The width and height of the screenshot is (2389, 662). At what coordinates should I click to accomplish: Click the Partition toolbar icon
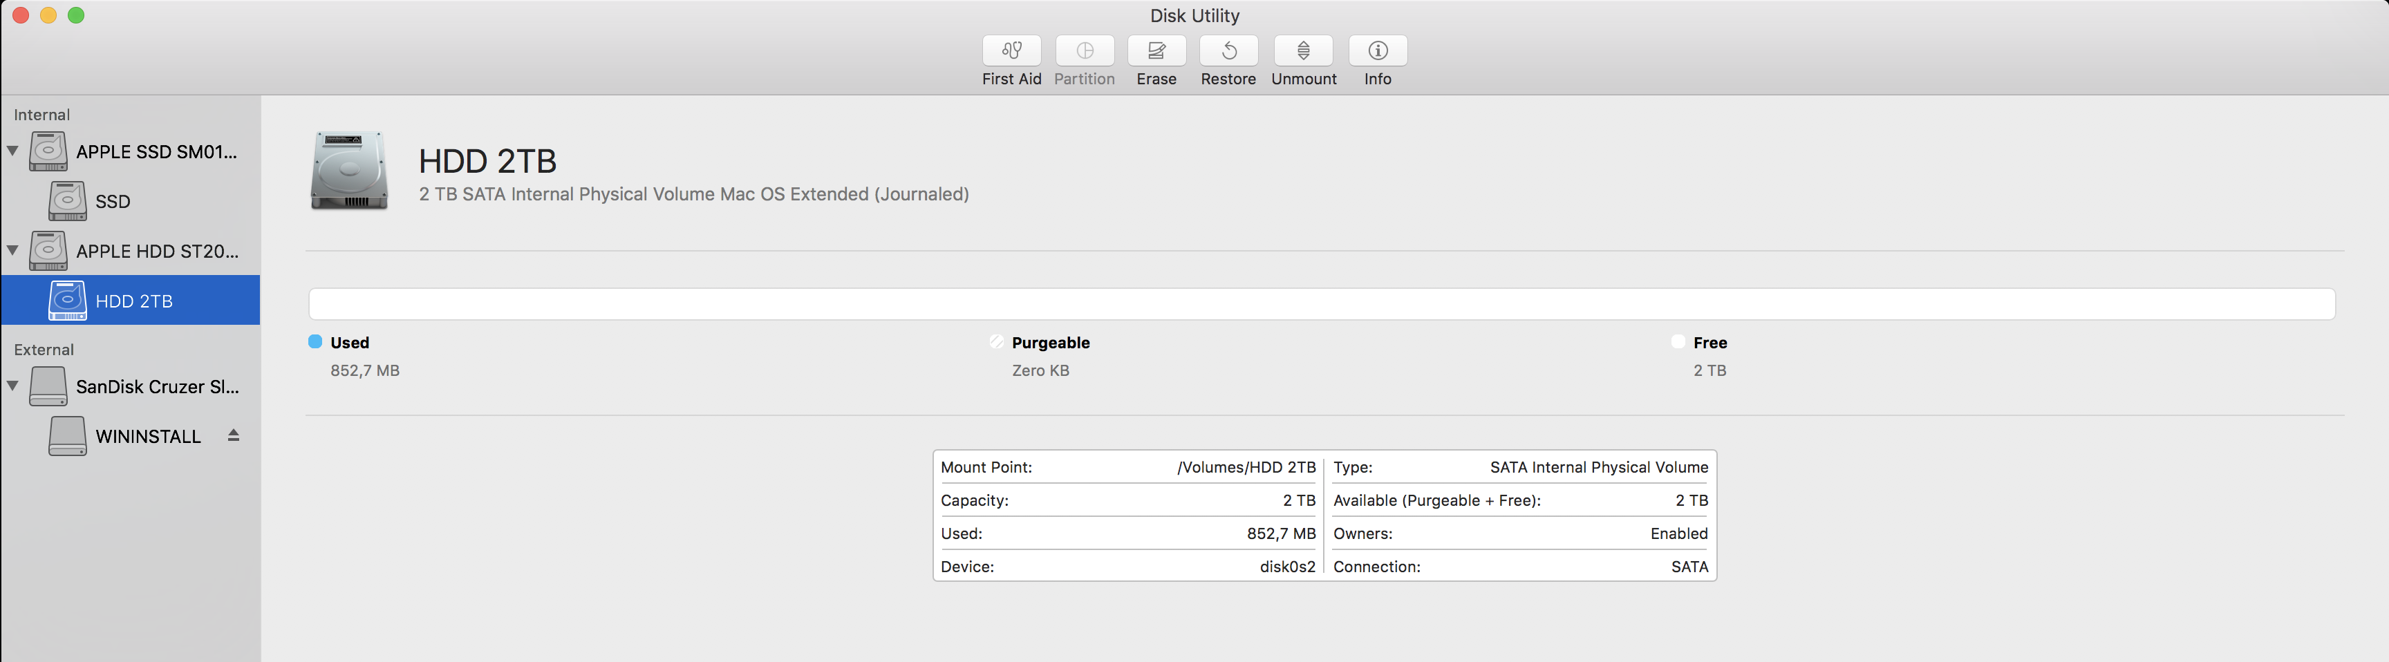point(1084,50)
